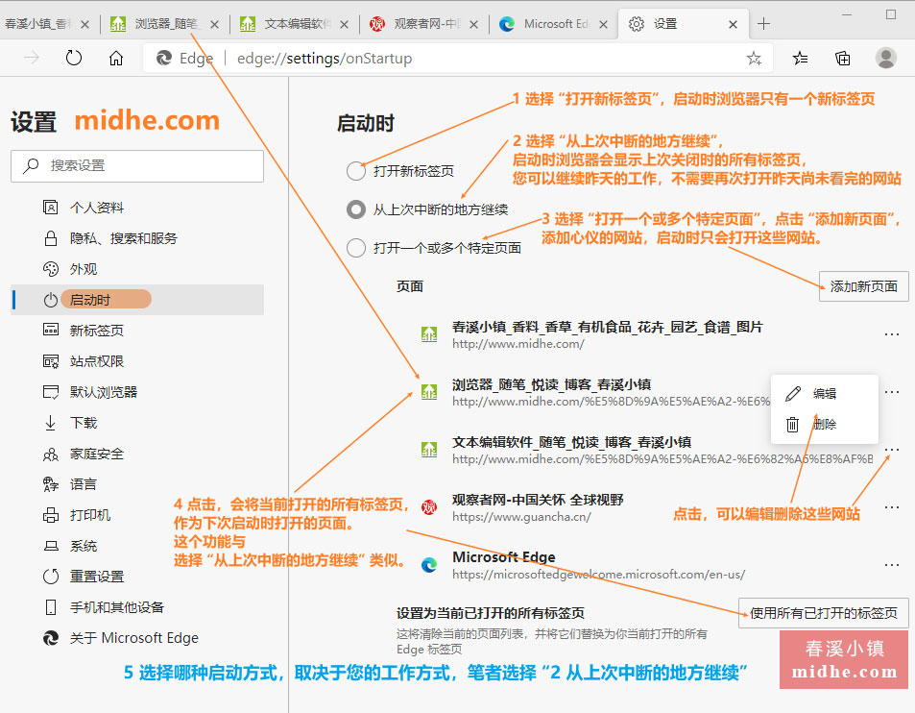Open the favorites list icon

pyautogui.click(x=800, y=58)
